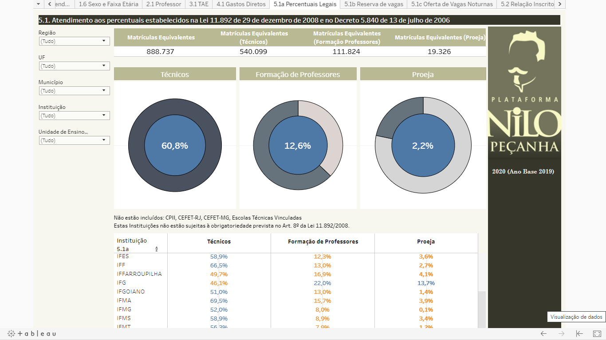606x340 pixels.
Task: Click the Tableau logo in footer
Action: 31,333
